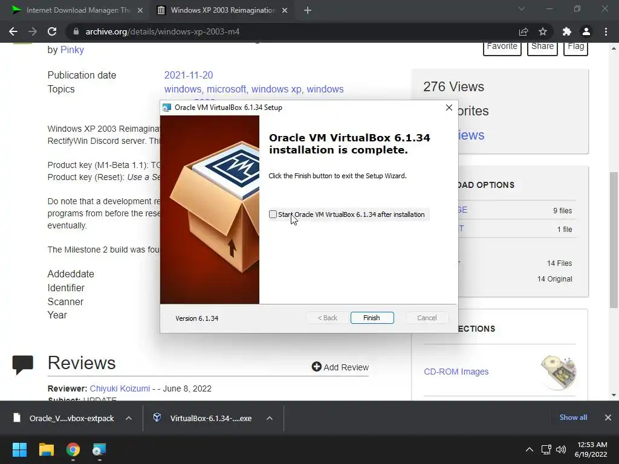This screenshot has height=464, width=619.
Task: Close the Internet Download Manager tab
Action: 140,10
